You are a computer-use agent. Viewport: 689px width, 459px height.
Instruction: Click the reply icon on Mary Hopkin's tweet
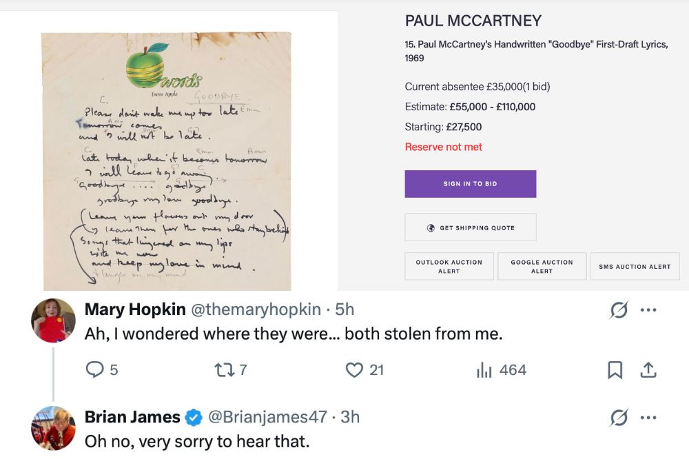point(94,370)
